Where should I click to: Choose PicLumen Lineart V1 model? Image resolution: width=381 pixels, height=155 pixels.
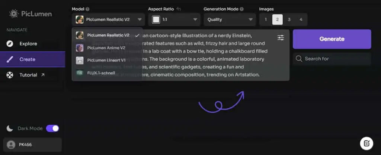(x=107, y=60)
